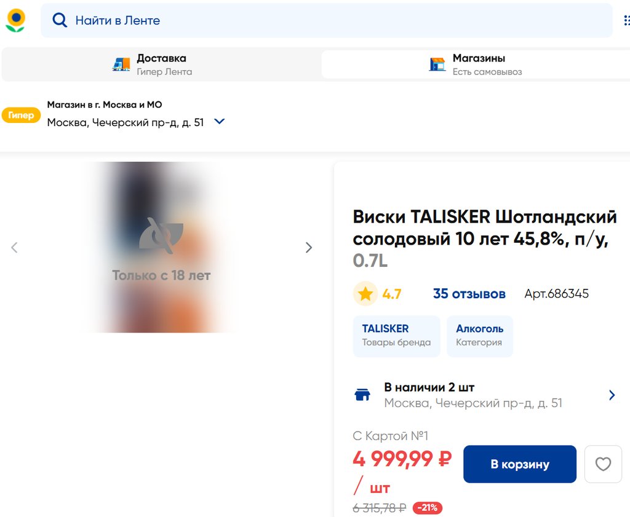Click the yellow rating star icon
The width and height of the screenshot is (630, 517).
point(365,294)
